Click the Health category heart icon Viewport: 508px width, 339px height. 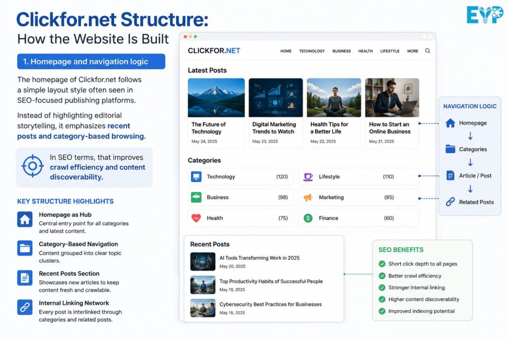196,218
